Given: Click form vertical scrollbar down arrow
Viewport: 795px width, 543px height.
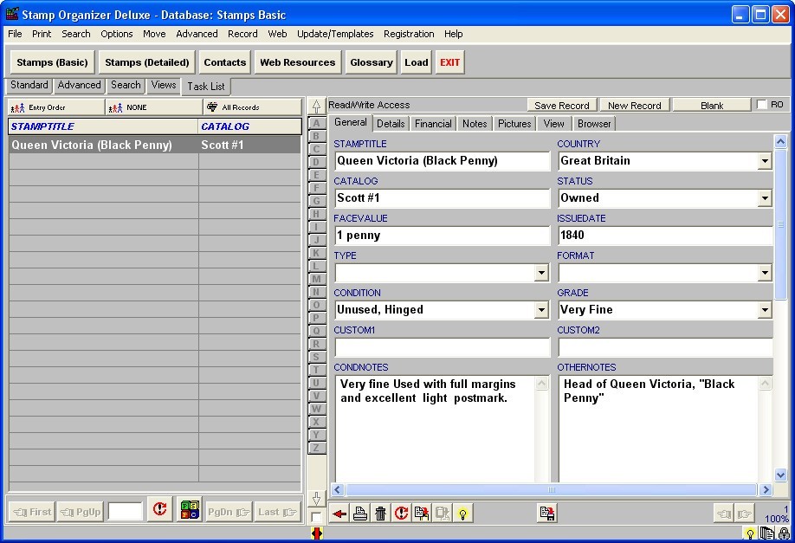Looking at the screenshot, I should point(780,475).
